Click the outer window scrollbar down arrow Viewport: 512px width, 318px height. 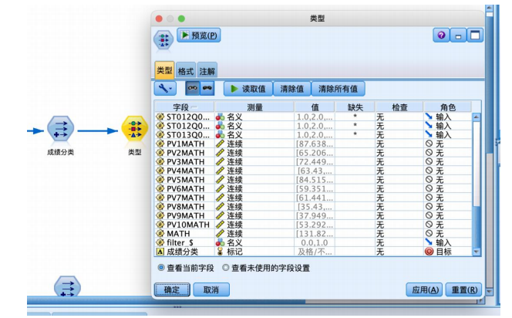pyautogui.click(x=489, y=291)
